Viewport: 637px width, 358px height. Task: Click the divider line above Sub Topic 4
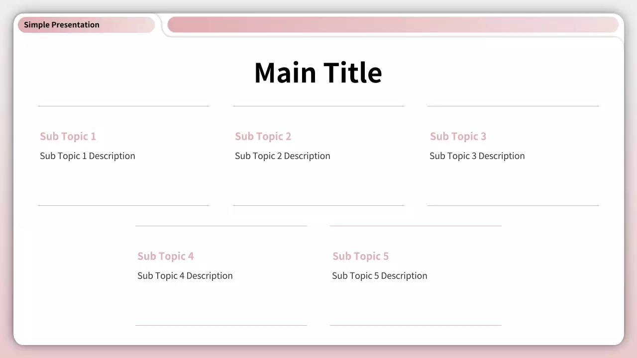pyautogui.click(x=221, y=226)
